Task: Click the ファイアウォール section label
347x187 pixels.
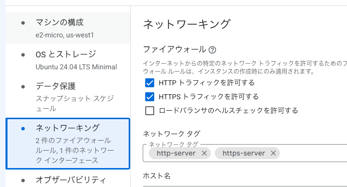Action: (x=174, y=49)
